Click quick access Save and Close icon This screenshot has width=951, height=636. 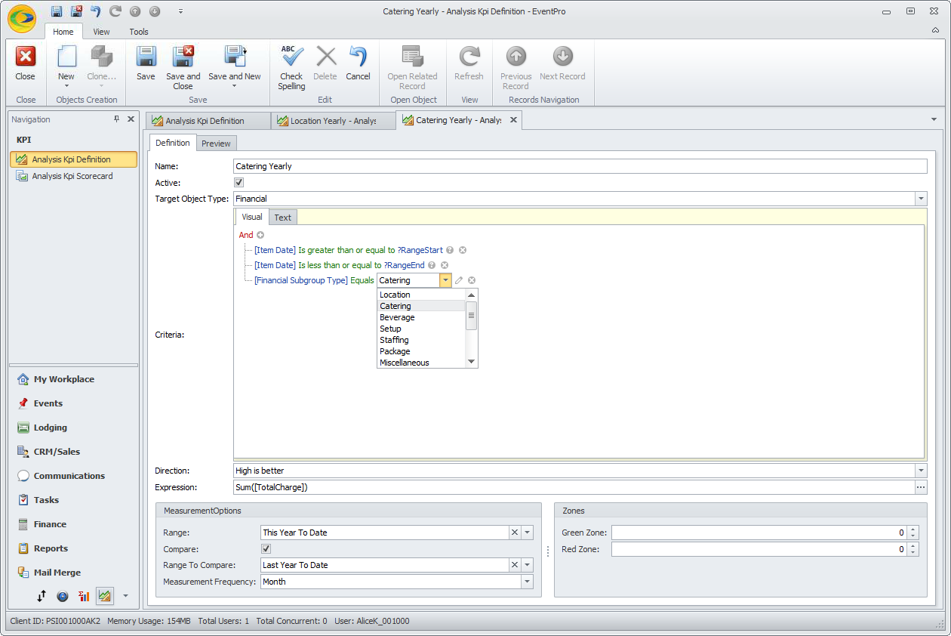[x=76, y=11]
